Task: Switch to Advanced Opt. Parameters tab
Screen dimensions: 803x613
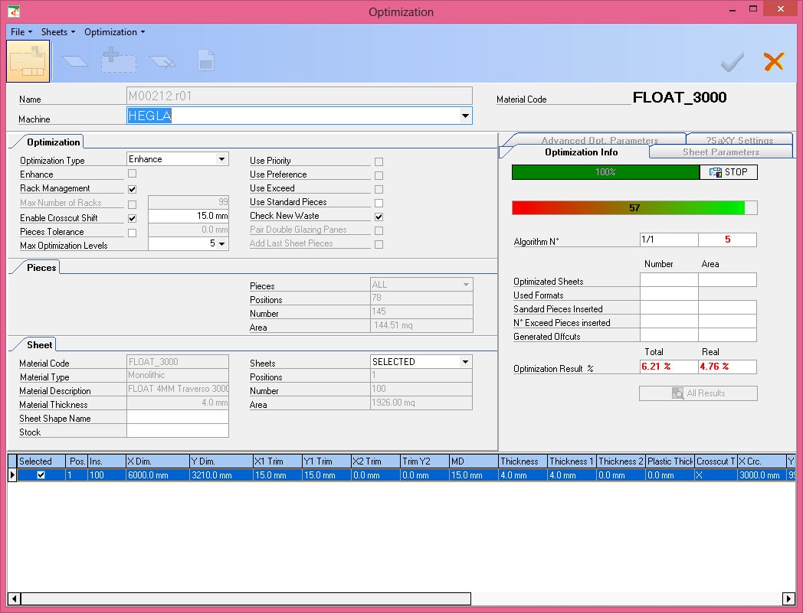Action: pos(600,140)
